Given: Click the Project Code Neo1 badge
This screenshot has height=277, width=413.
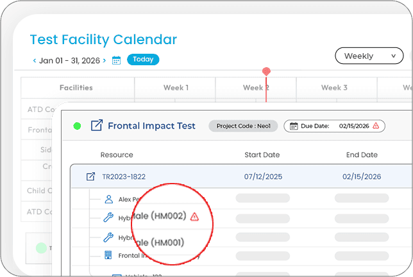Looking at the screenshot, I should [243, 126].
